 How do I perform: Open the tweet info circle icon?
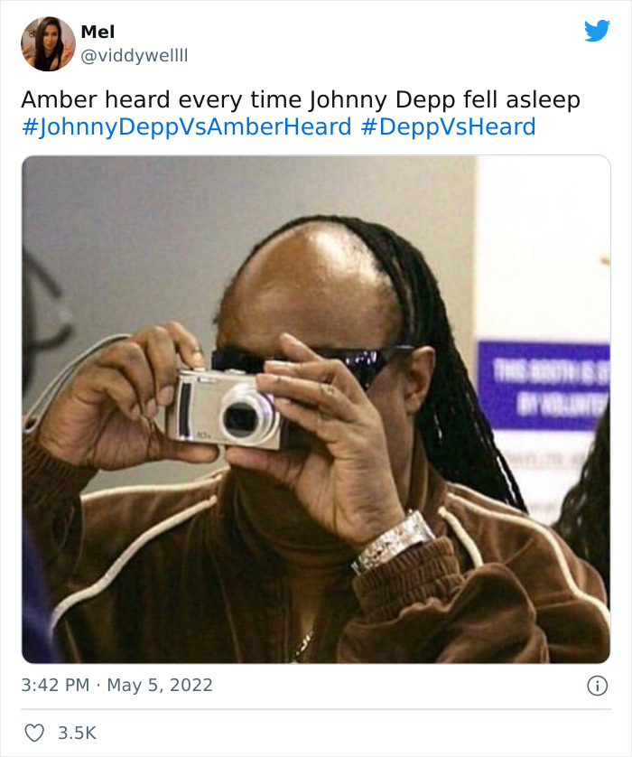tap(598, 686)
